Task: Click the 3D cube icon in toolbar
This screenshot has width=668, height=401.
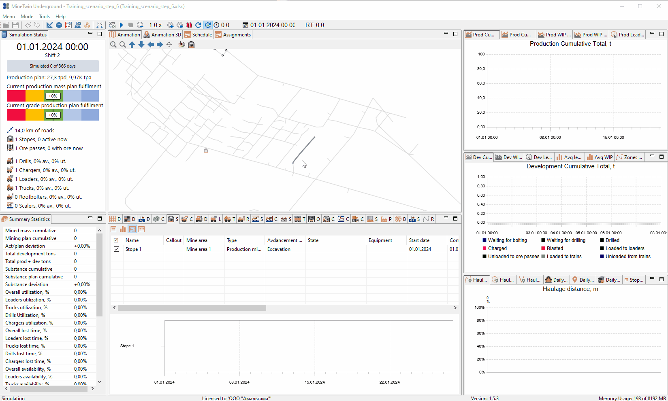Action: pos(59,25)
